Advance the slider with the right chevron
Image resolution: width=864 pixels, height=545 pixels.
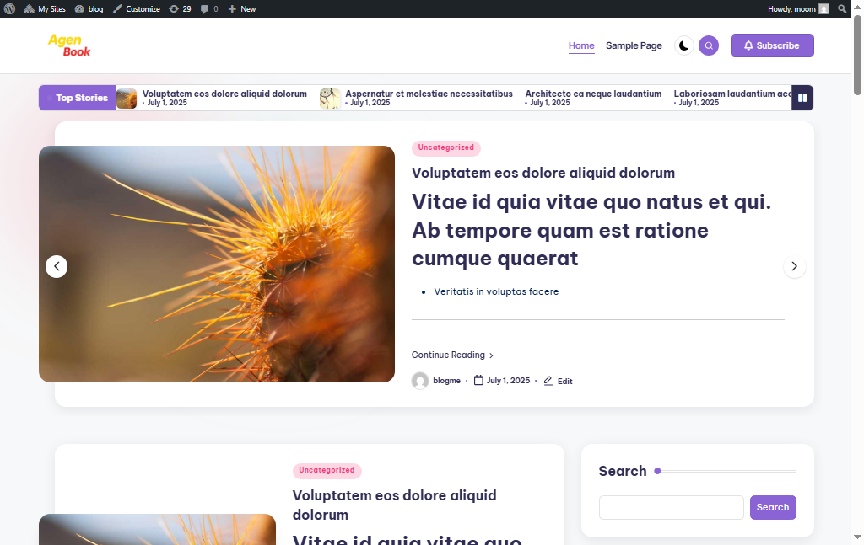(x=794, y=266)
